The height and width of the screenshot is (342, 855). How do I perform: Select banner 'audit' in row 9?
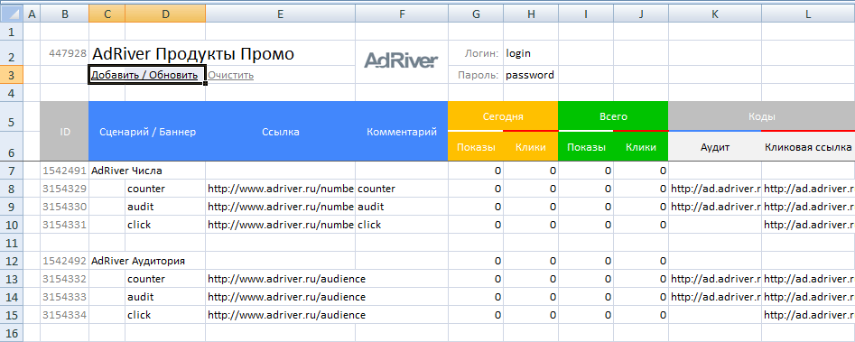pyautogui.click(x=165, y=207)
